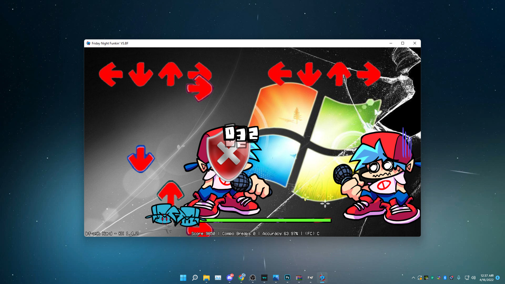Screen dimensions: 505x284
Task: Hit the player's up strum arrow
Action: [x=339, y=74]
